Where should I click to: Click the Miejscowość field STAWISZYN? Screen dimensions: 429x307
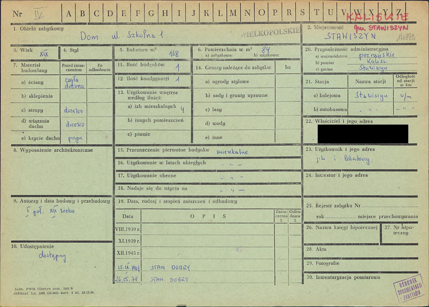pyautogui.click(x=351, y=36)
